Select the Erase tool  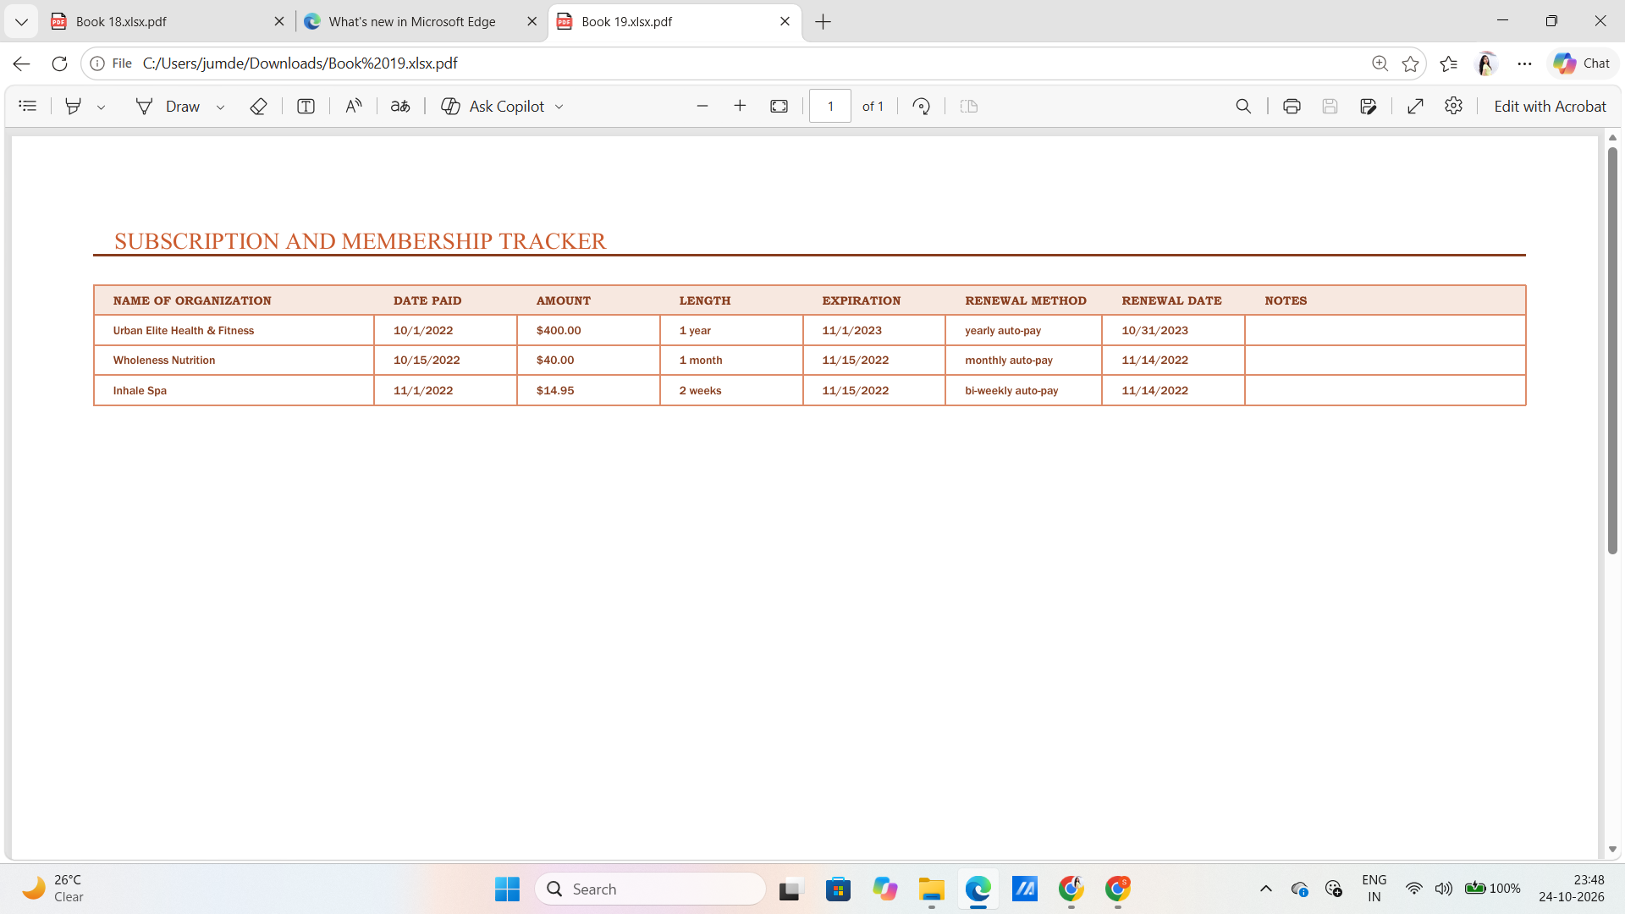click(259, 106)
